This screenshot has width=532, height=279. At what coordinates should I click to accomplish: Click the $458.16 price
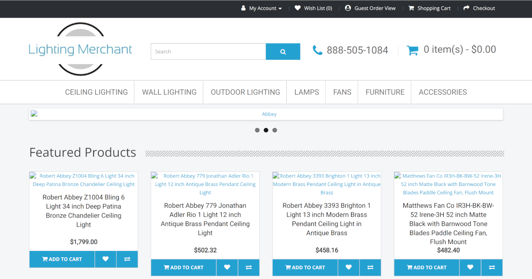point(327,250)
